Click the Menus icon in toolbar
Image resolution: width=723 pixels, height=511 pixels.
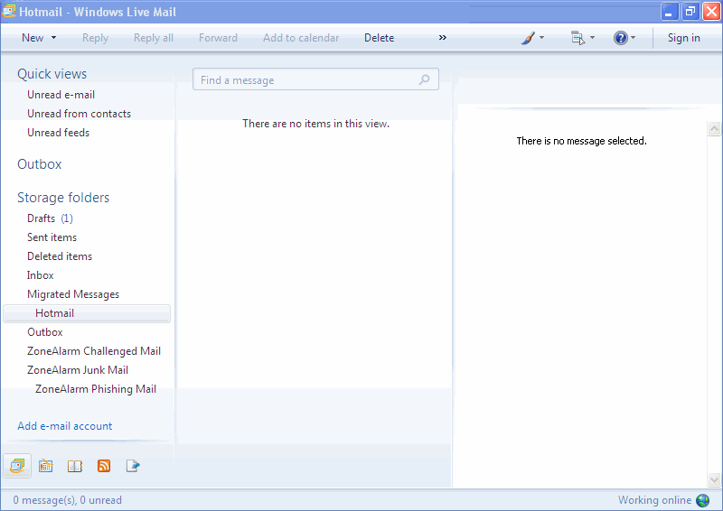577,38
